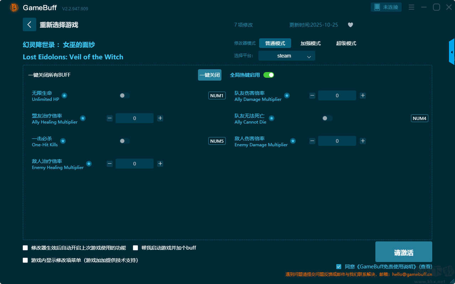
Task: Click the Ally Healing Multiplier value field
Action: coord(134,118)
